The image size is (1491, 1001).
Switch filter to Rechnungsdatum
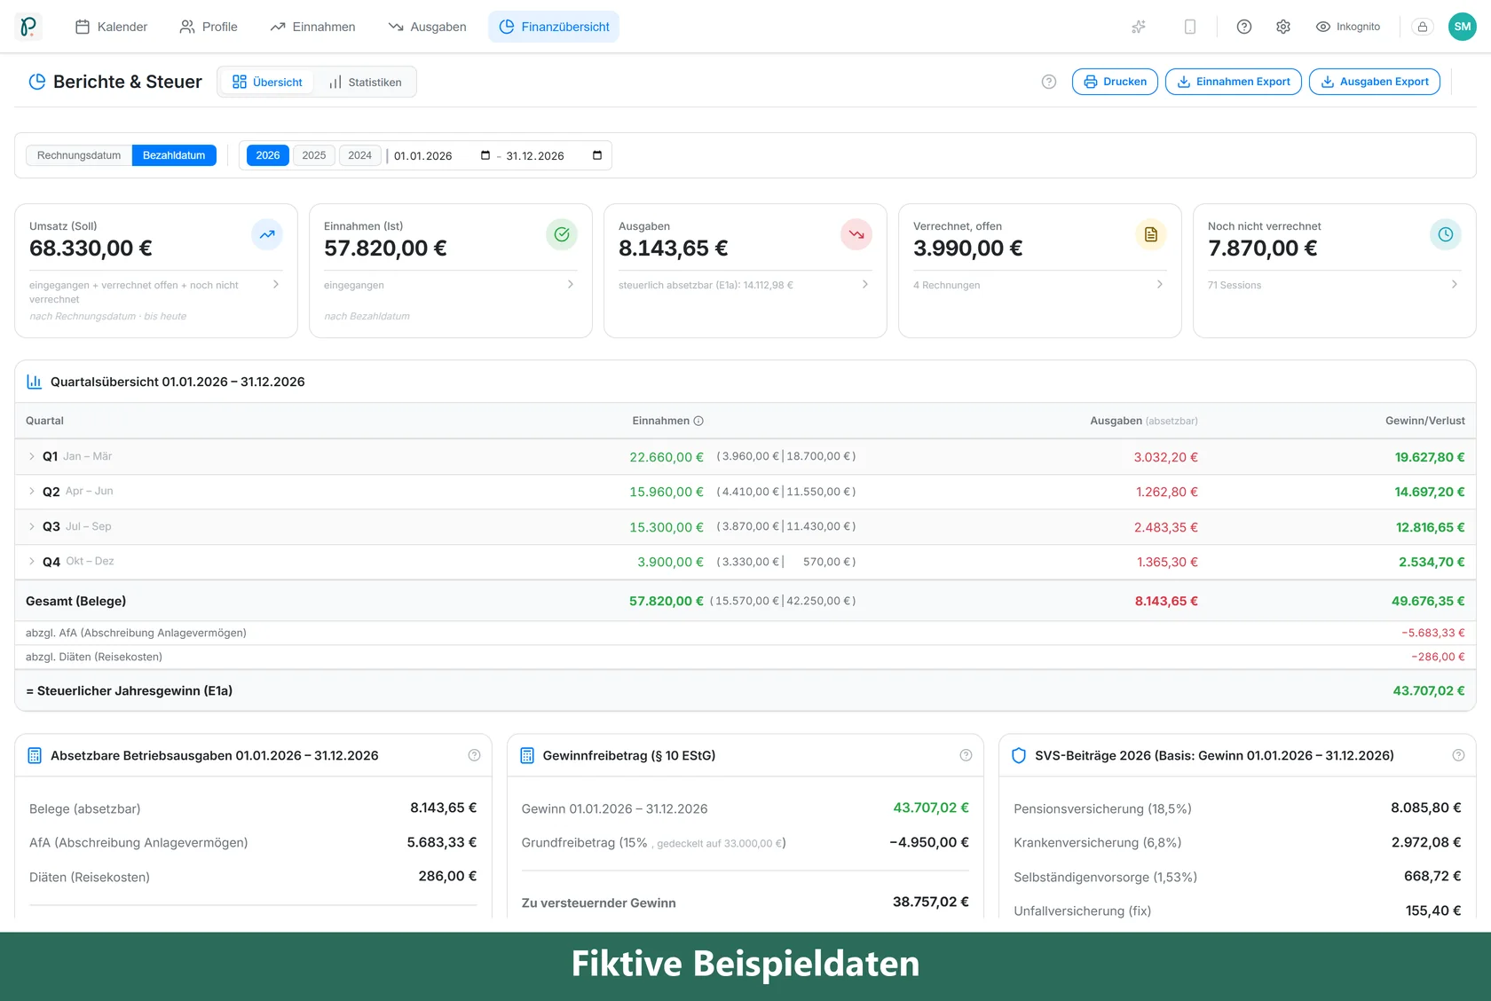[x=79, y=155]
